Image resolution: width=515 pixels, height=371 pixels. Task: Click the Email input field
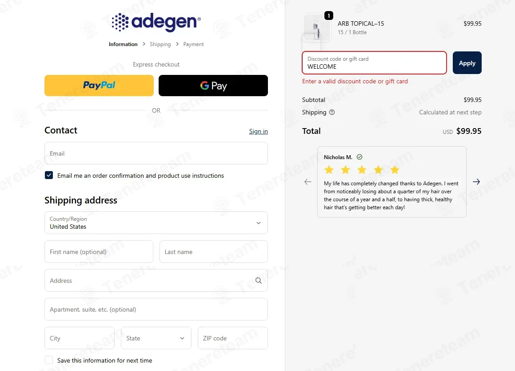point(156,153)
